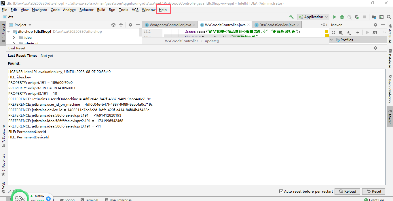Toggle Auto reset before per restart checkbox
This screenshot has height=201, width=393.
281,192
